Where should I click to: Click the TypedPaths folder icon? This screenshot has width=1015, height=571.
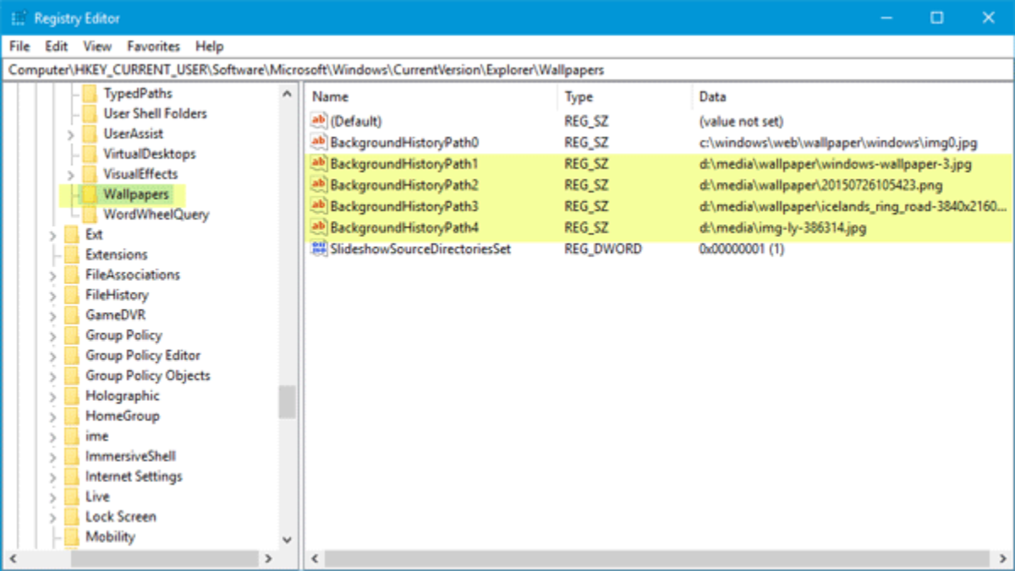pyautogui.click(x=90, y=93)
